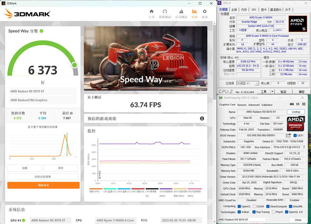Viewport: 311px width, 224px height.
Task: Click the CPU-Z title bar app icon
Action: coord(220,3)
